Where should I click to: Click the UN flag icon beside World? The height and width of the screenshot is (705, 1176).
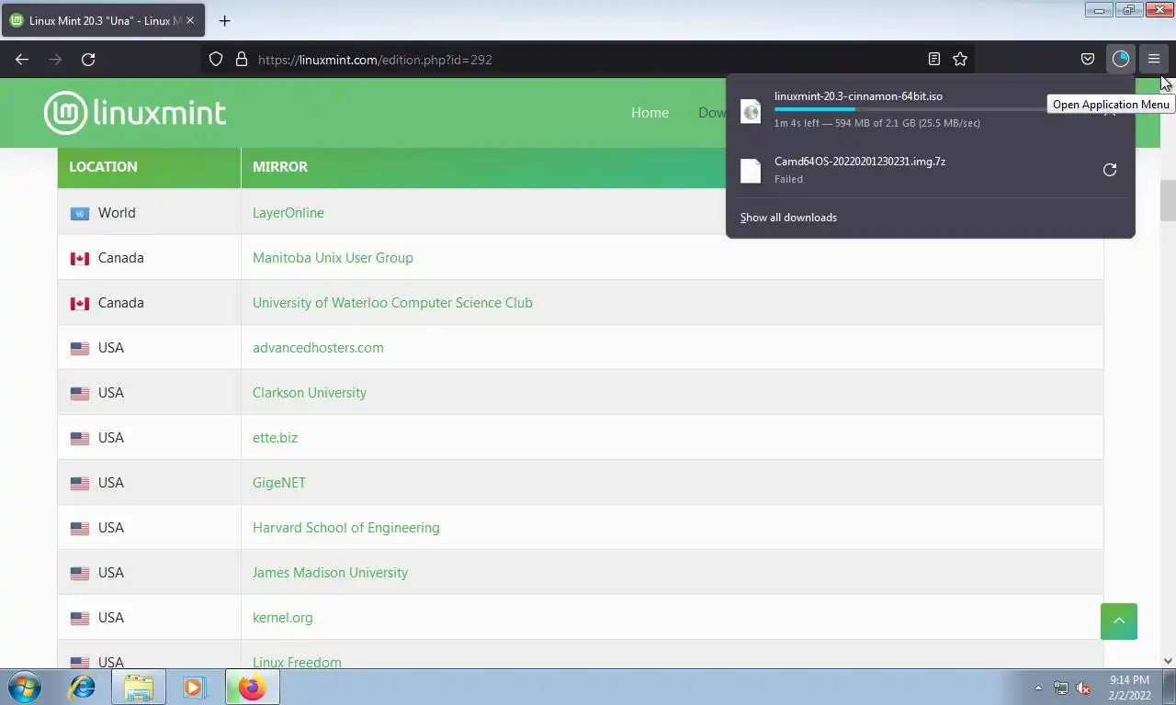pos(80,214)
